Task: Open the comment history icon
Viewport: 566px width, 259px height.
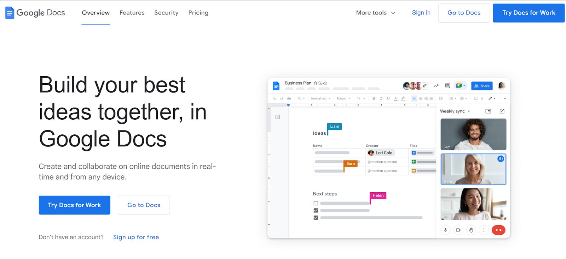Action: [x=447, y=86]
